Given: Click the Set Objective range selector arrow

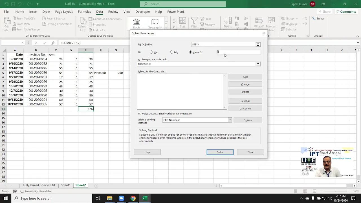Looking at the screenshot, I should pos(258,44).
